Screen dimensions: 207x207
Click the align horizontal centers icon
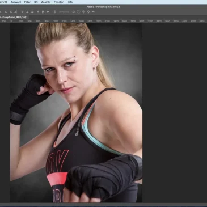click(11, 12)
